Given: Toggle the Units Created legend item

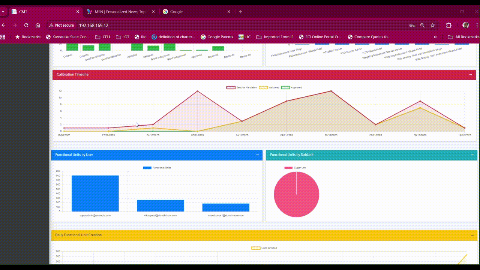Looking at the screenshot, I should 264,248.
